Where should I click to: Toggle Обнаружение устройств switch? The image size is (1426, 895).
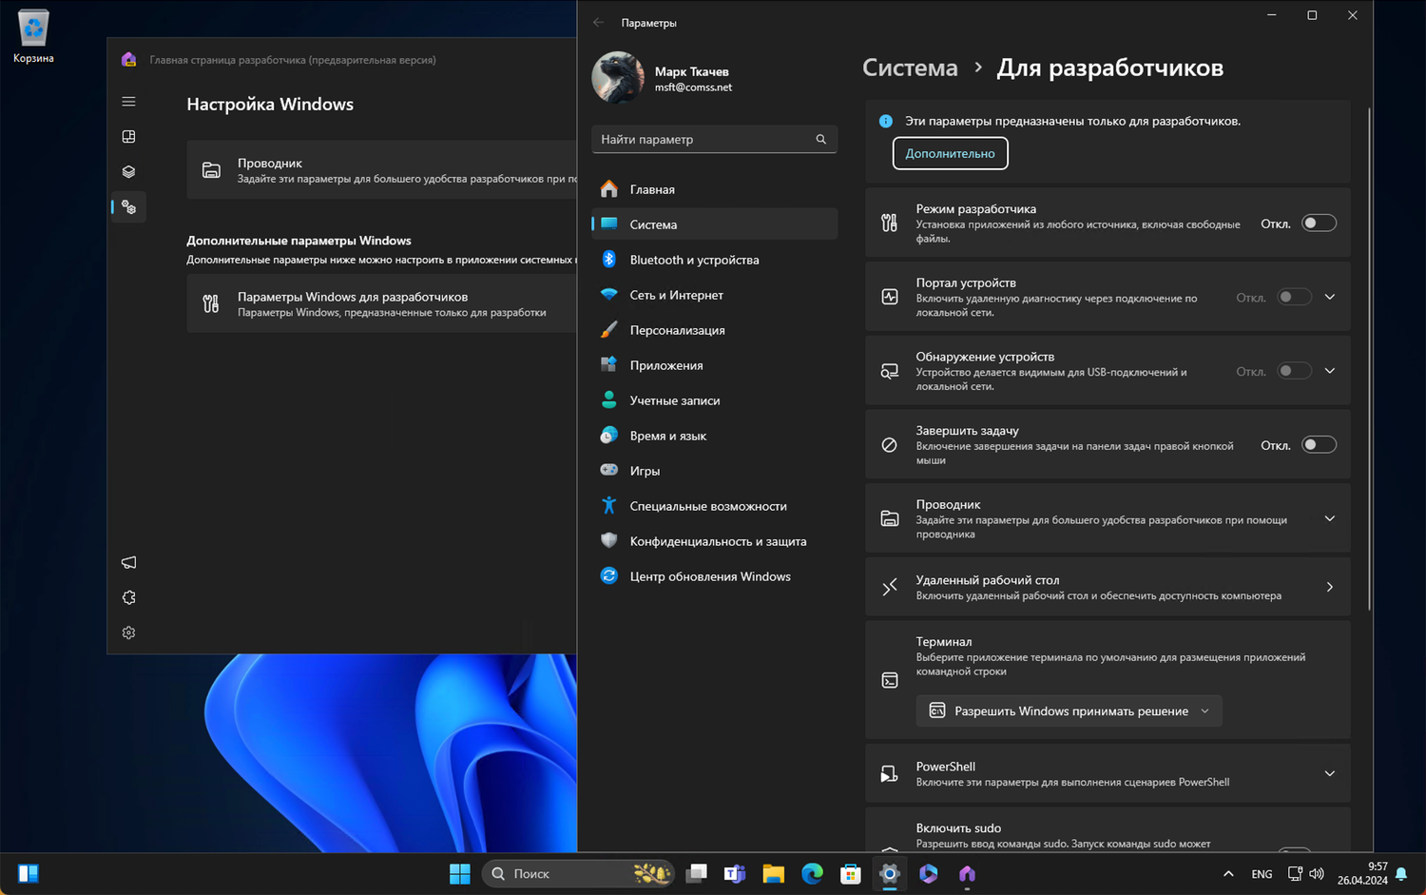tap(1294, 371)
